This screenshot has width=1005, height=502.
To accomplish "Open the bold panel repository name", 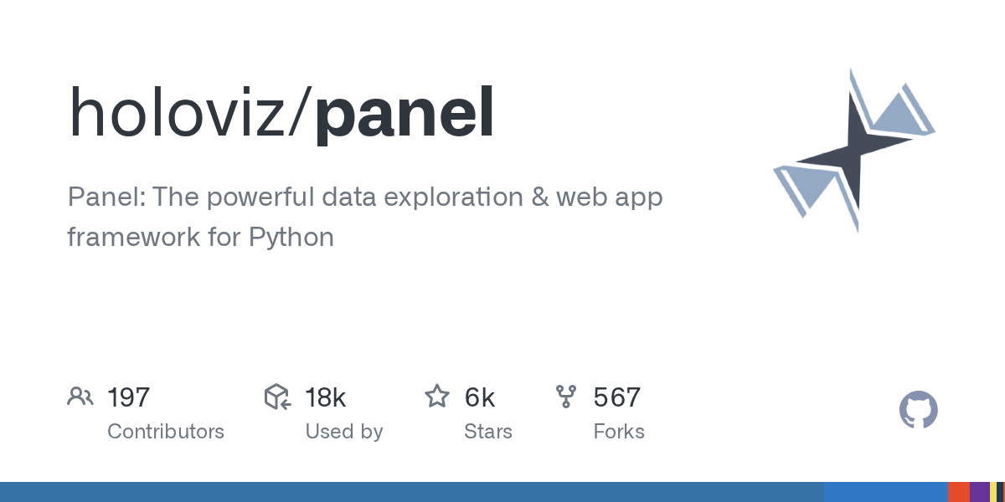I will point(405,114).
